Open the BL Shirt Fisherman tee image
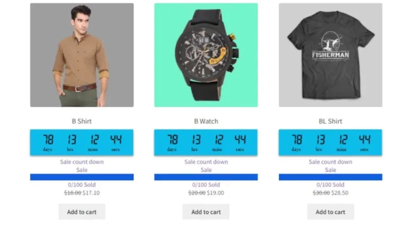This screenshot has width=409, height=225. pyautogui.click(x=331, y=55)
